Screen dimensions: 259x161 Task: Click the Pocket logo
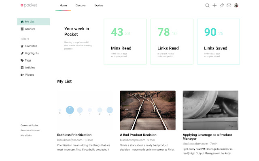tap(29, 5)
